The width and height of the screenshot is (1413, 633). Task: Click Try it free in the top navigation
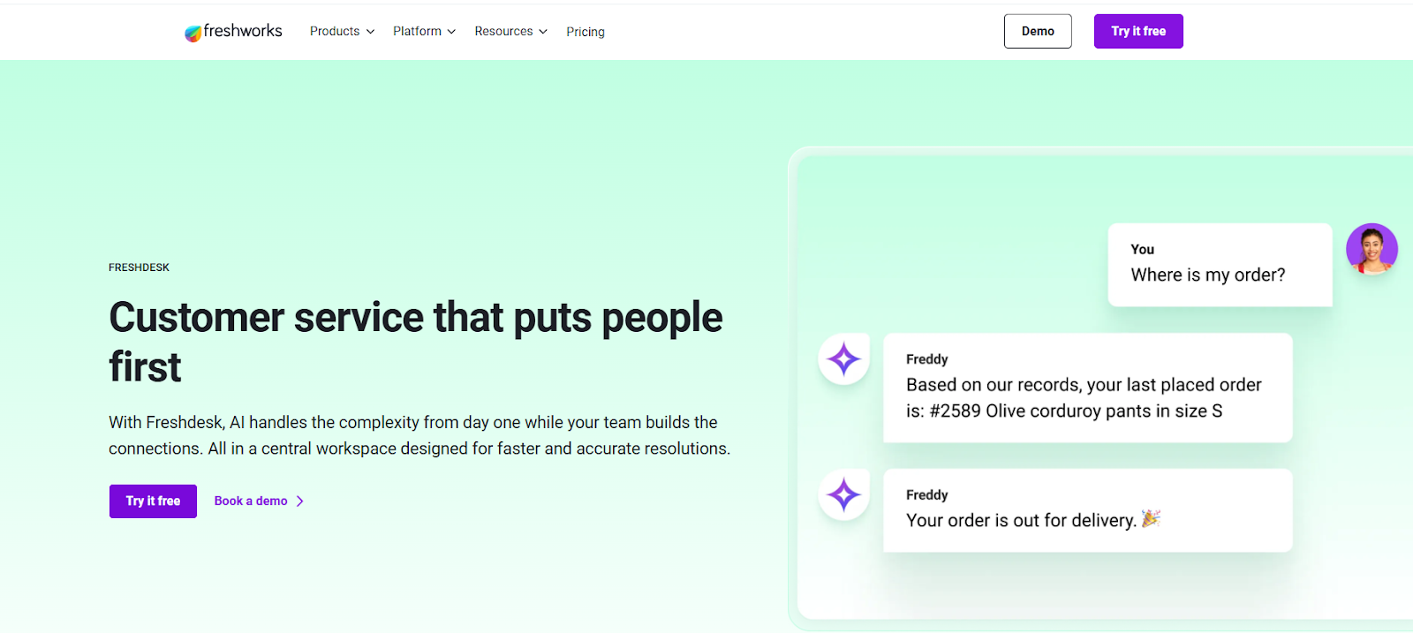click(1137, 31)
